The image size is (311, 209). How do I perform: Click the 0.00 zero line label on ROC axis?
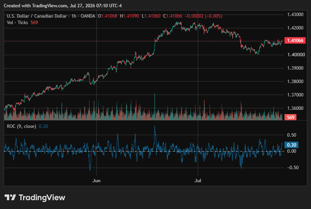click(x=291, y=151)
